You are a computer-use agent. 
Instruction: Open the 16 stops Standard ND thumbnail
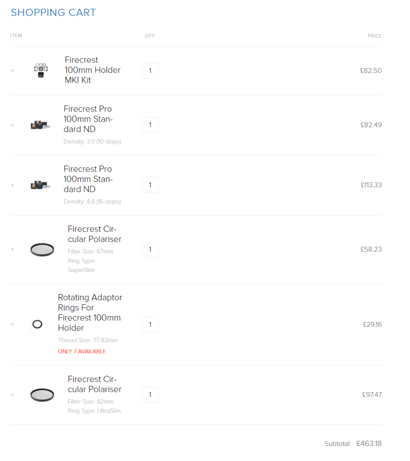(40, 185)
